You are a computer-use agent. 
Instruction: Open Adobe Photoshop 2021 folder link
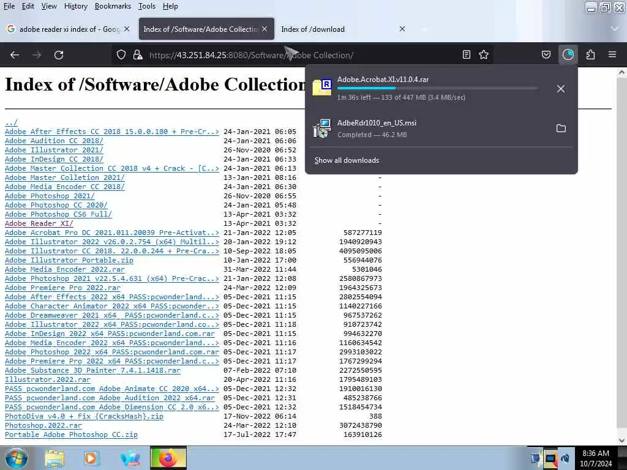click(50, 196)
